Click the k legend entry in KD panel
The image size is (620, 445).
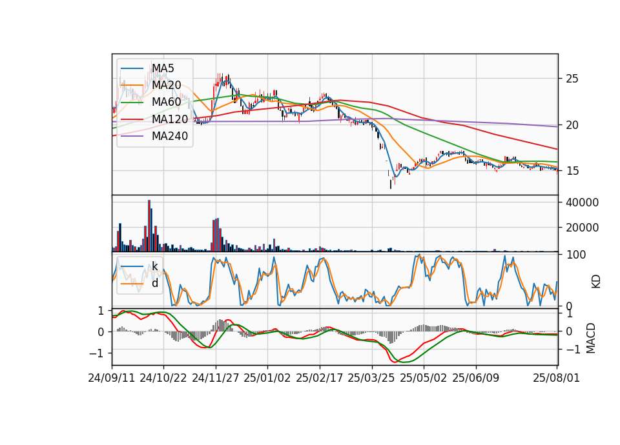pos(154,266)
